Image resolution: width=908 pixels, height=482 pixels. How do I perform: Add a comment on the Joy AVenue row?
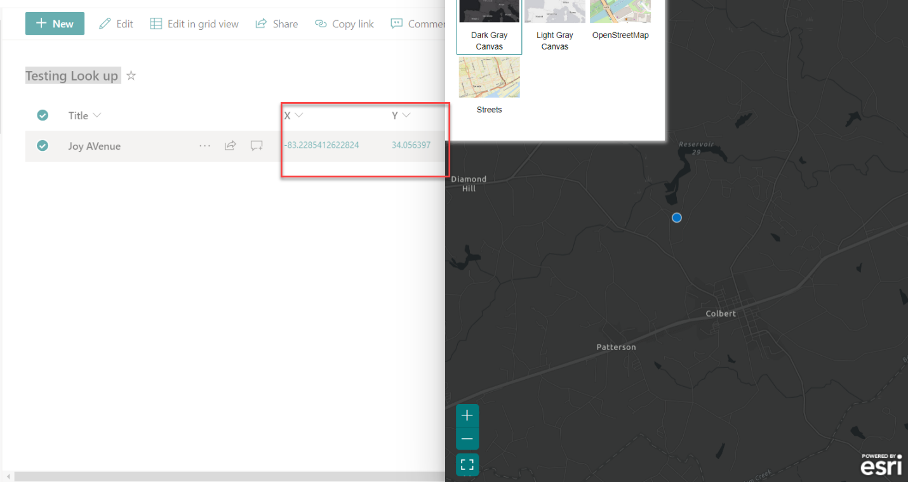click(256, 145)
